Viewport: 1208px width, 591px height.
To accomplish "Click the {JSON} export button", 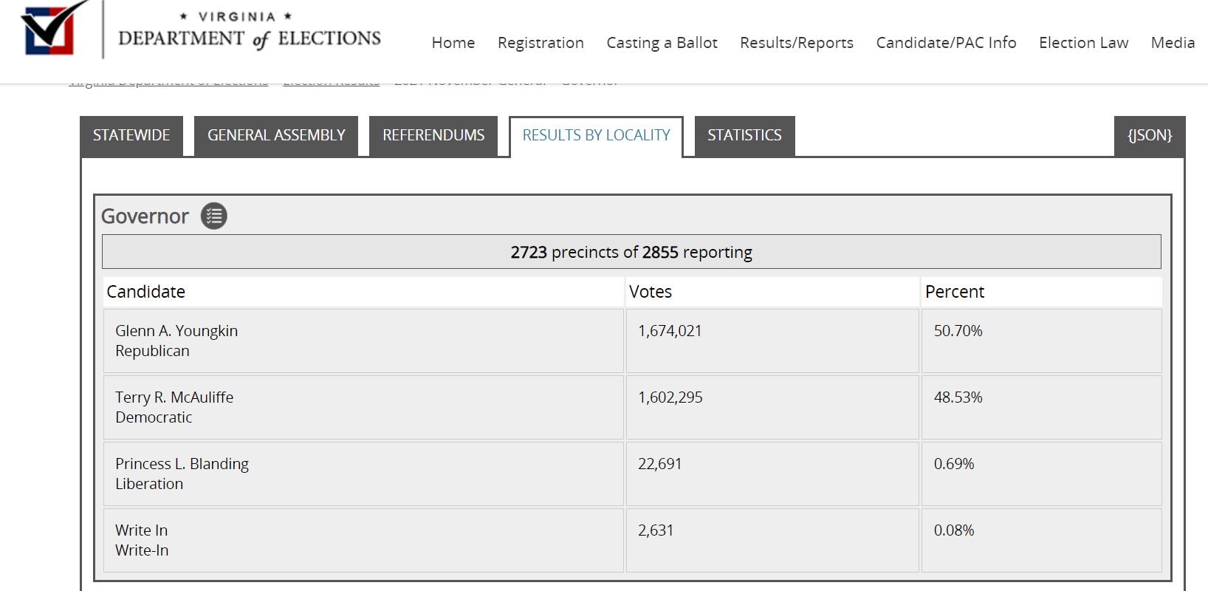I will (x=1150, y=135).
